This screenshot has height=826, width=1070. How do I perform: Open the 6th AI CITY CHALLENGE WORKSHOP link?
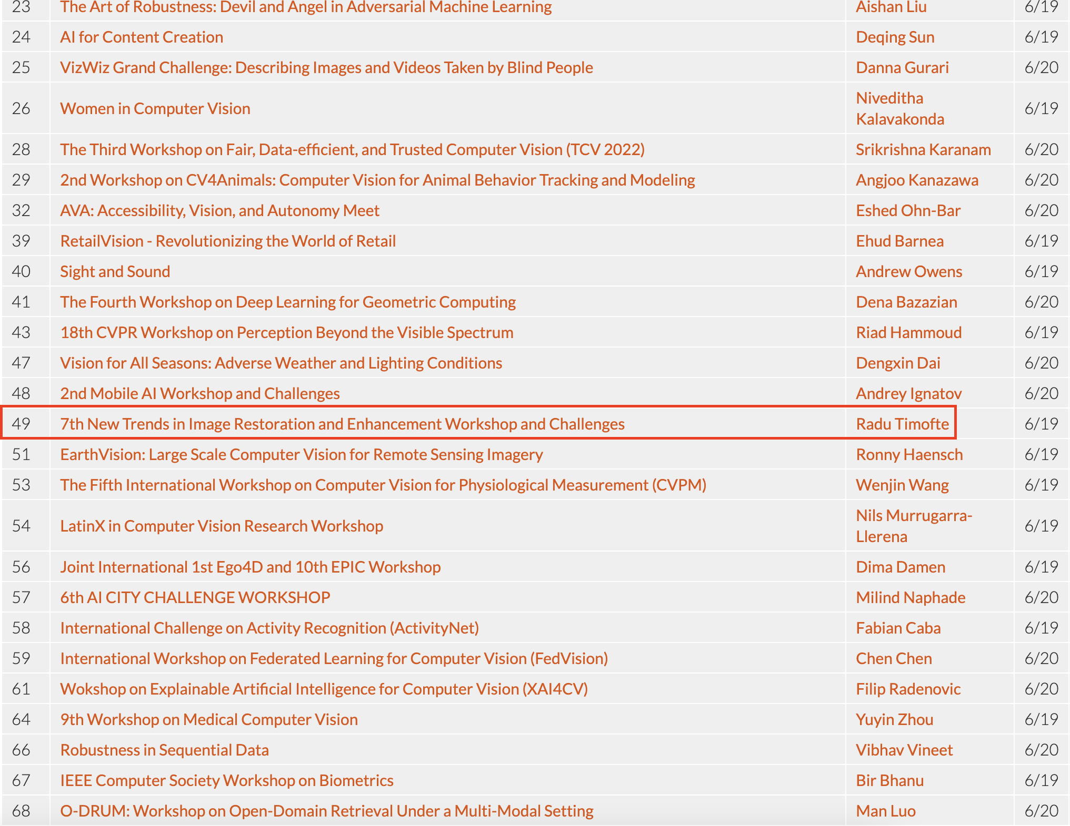(x=195, y=598)
